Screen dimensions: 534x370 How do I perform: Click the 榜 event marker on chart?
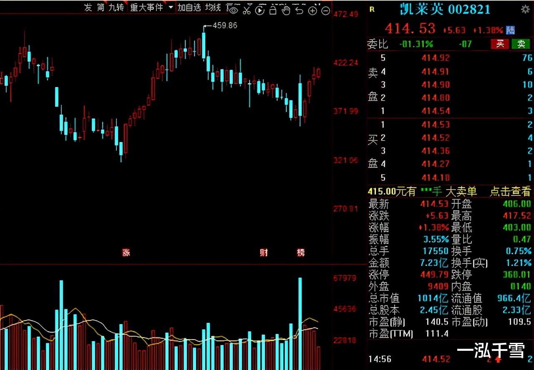click(x=301, y=252)
